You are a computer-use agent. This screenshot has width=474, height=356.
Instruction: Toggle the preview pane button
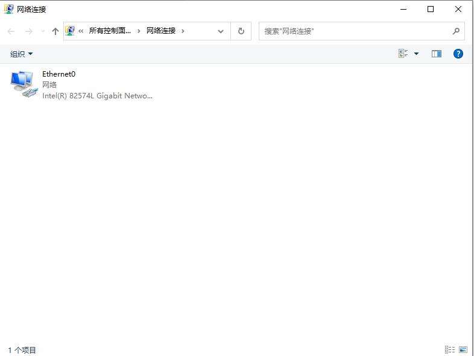[436, 54]
